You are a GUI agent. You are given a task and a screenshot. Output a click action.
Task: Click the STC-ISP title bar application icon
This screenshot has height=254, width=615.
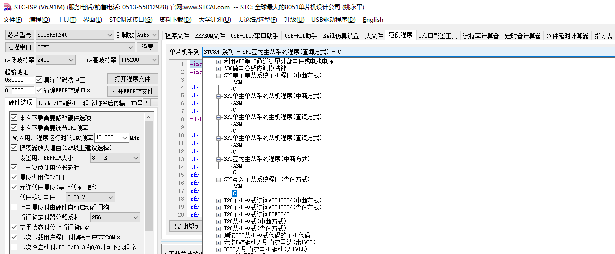pos(6,7)
